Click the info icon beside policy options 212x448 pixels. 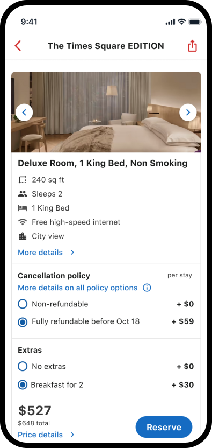(147, 288)
